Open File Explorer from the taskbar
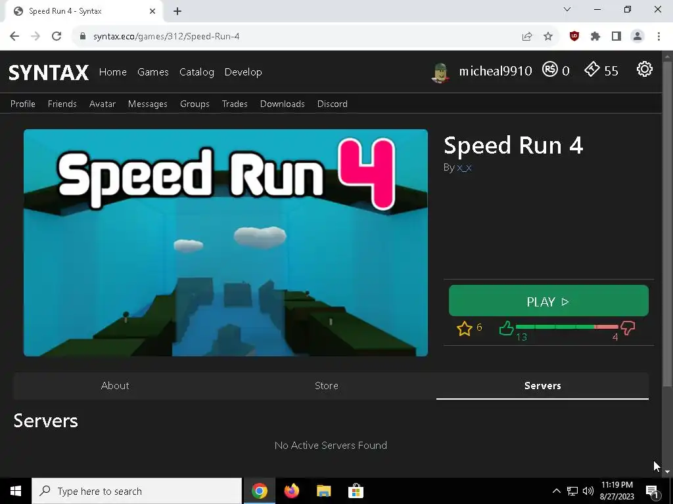673x504 pixels. [x=323, y=491]
